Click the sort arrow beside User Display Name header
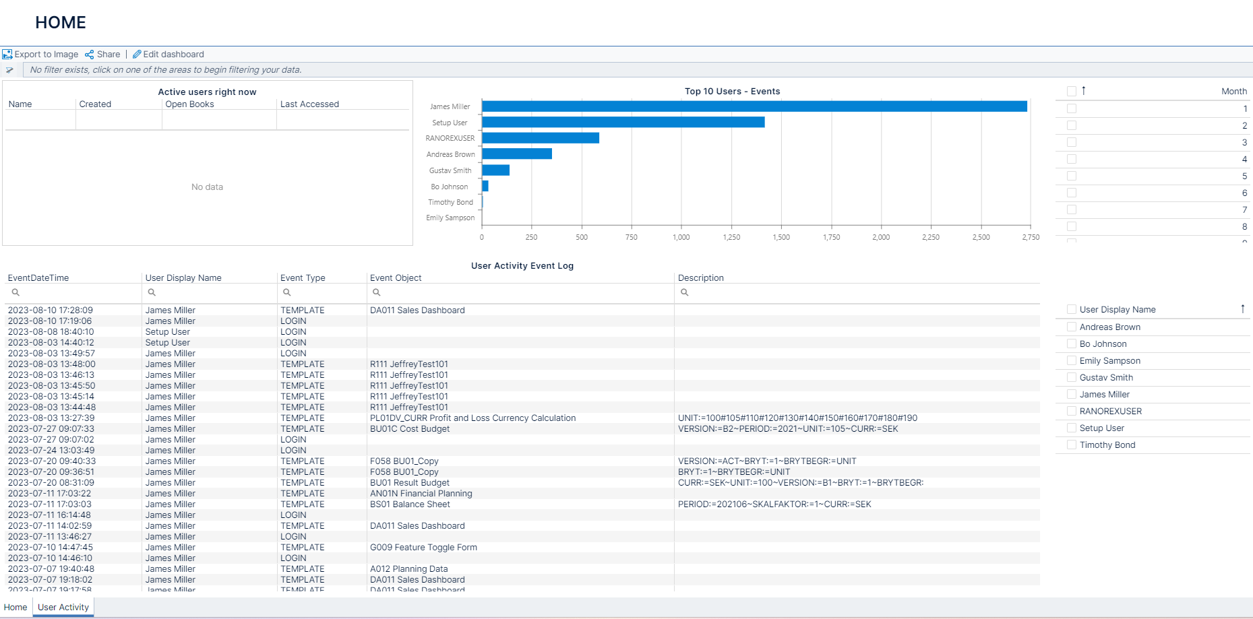Viewport: 1253px width, 619px height. 1244,308
